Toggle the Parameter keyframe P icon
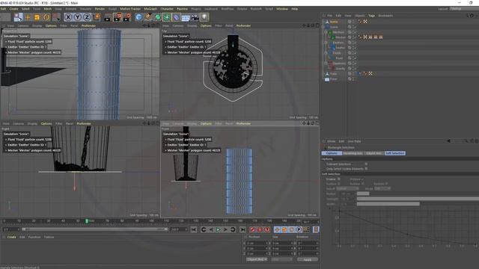 click(x=299, y=229)
